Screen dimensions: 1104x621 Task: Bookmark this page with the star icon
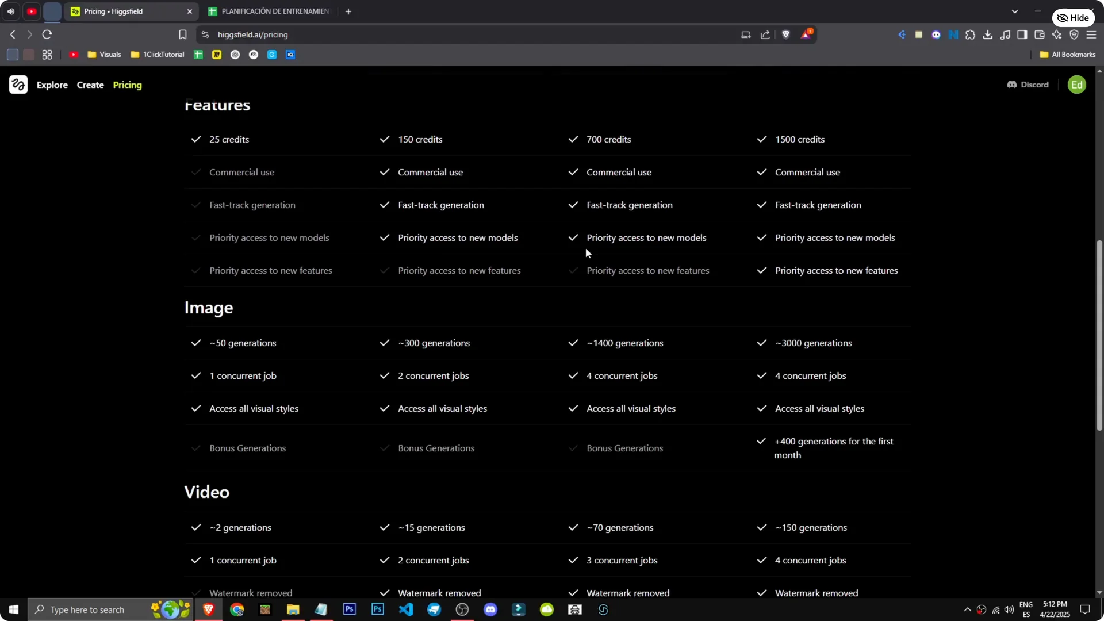point(182,34)
